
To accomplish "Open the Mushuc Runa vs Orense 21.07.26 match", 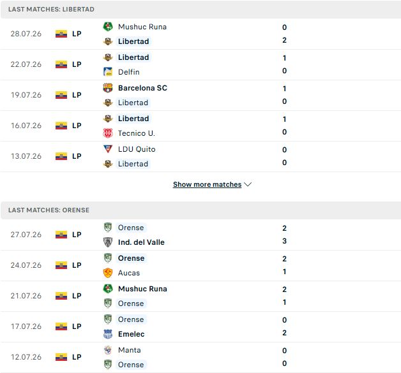I will point(200,296).
